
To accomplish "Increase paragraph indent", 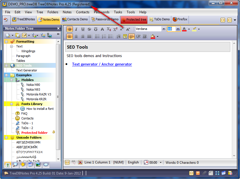I will click(x=145, y=36).
